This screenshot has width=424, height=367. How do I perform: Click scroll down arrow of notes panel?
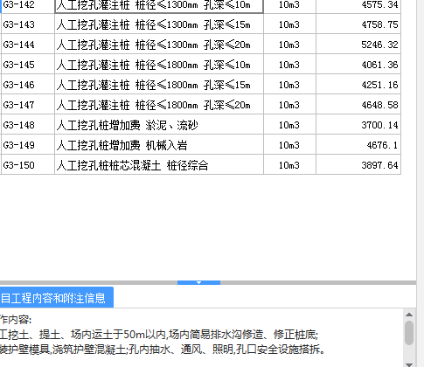[x=409, y=364]
